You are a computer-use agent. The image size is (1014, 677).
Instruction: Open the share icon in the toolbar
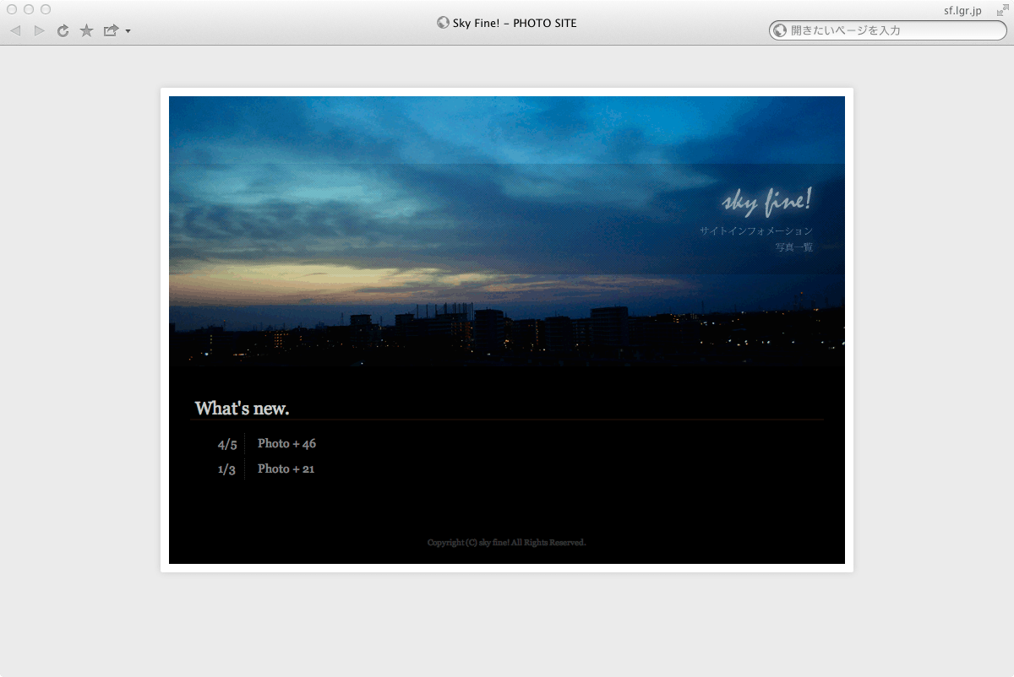(x=111, y=31)
